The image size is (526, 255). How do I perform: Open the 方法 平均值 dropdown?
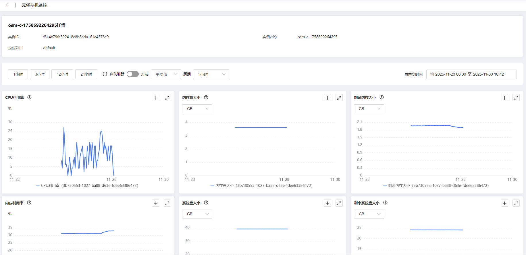166,74
